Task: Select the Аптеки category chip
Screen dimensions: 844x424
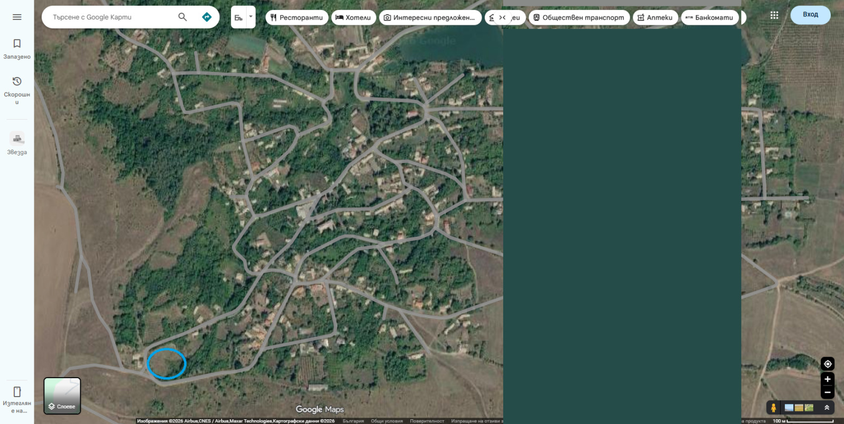Action: [x=655, y=17]
